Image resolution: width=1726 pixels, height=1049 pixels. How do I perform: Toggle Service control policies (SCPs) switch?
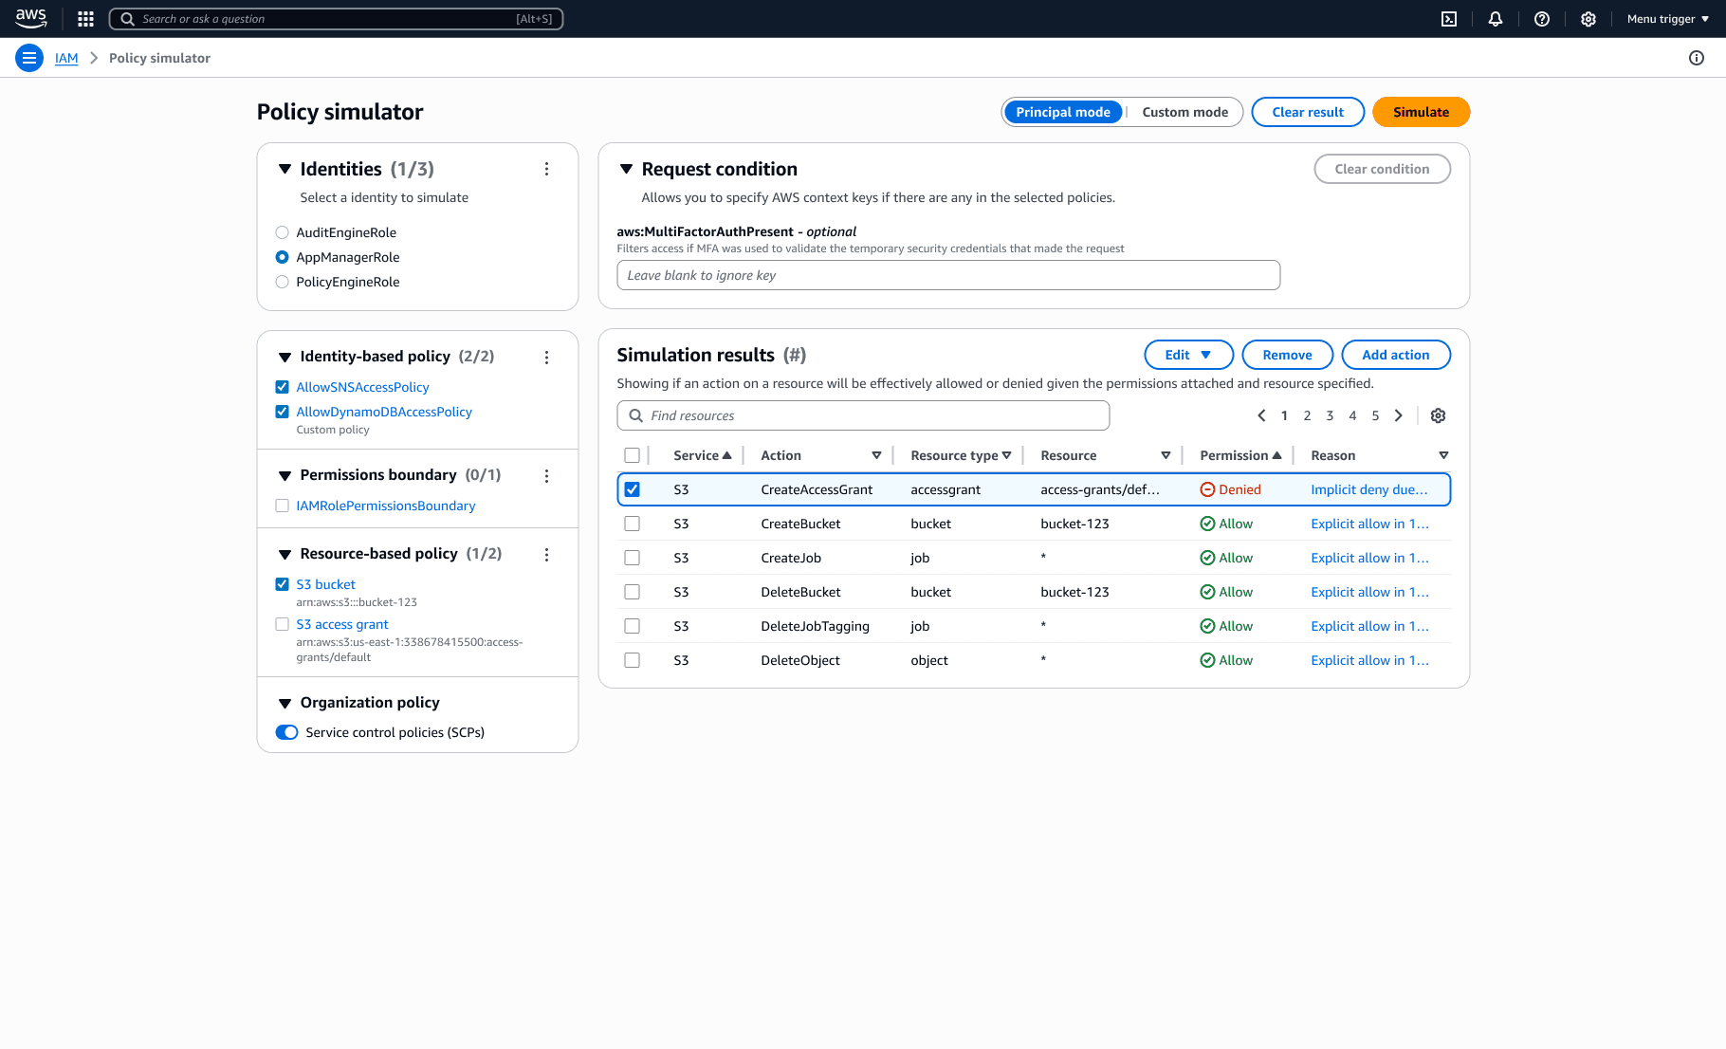pyautogui.click(x=286, y=732)
